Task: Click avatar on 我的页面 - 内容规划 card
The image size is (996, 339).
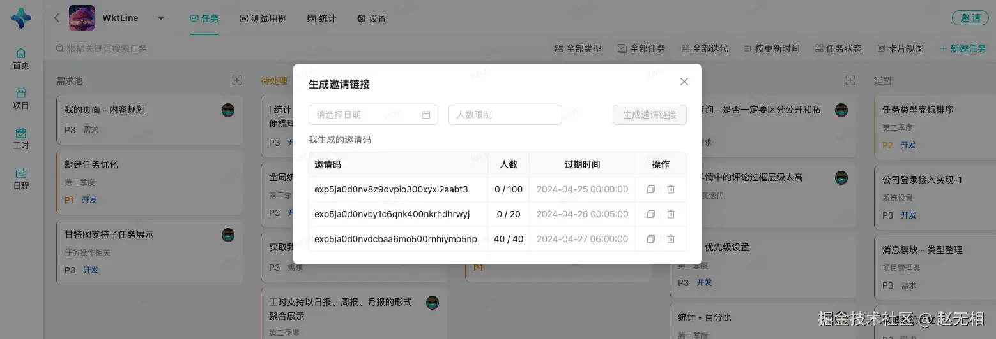Action: point(228,110)
